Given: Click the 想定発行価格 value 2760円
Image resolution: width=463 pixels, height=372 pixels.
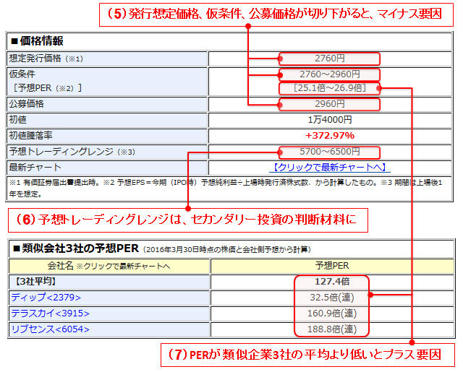Looking at the screenshot, I should tap(330, 59).
